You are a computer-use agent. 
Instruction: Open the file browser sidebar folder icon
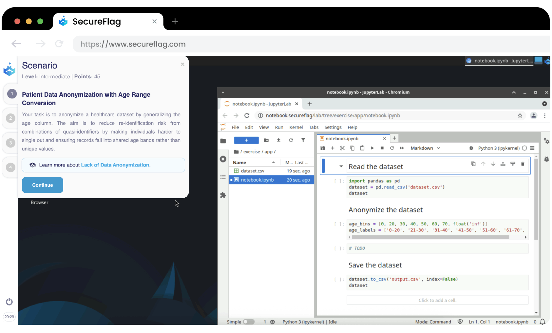223,141
